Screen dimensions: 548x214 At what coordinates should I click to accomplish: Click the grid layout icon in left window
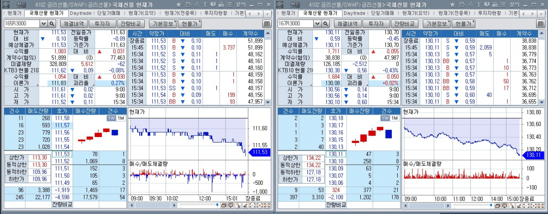[267, 23]
